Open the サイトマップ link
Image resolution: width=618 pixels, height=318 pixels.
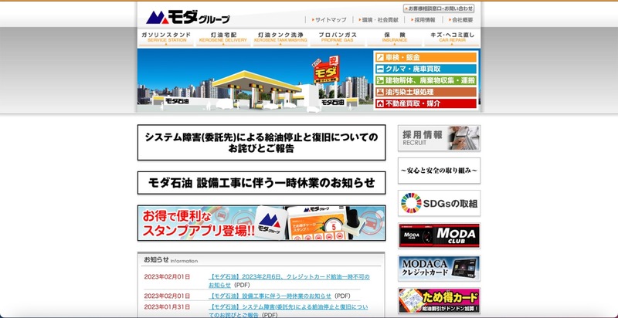pos(329,19)
